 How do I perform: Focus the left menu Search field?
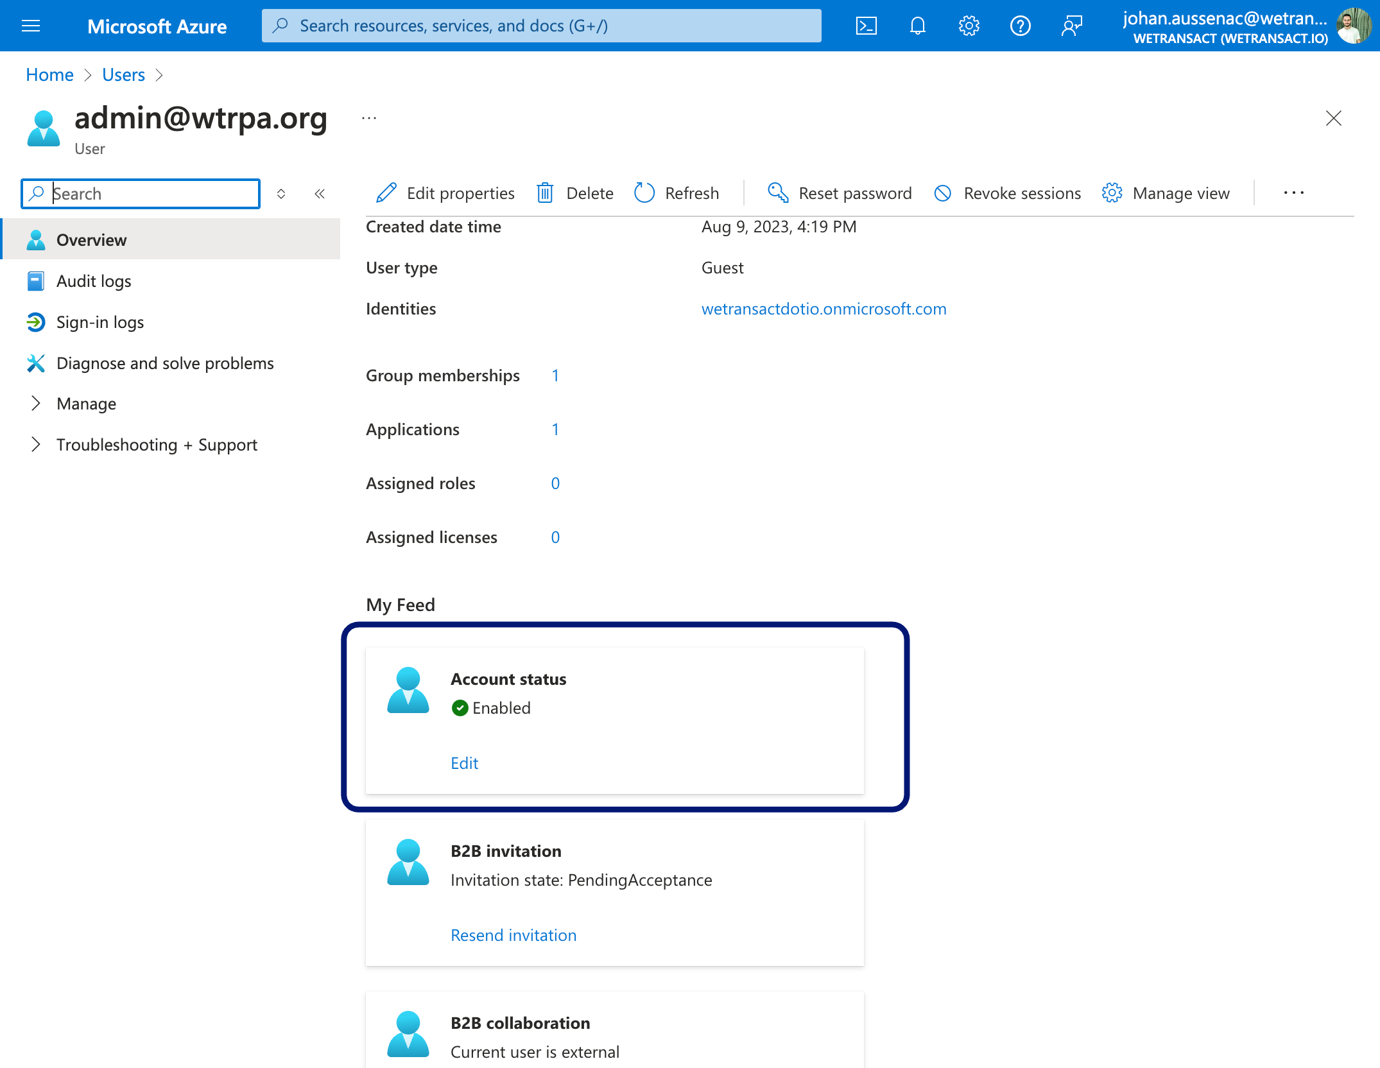point(141,194)
